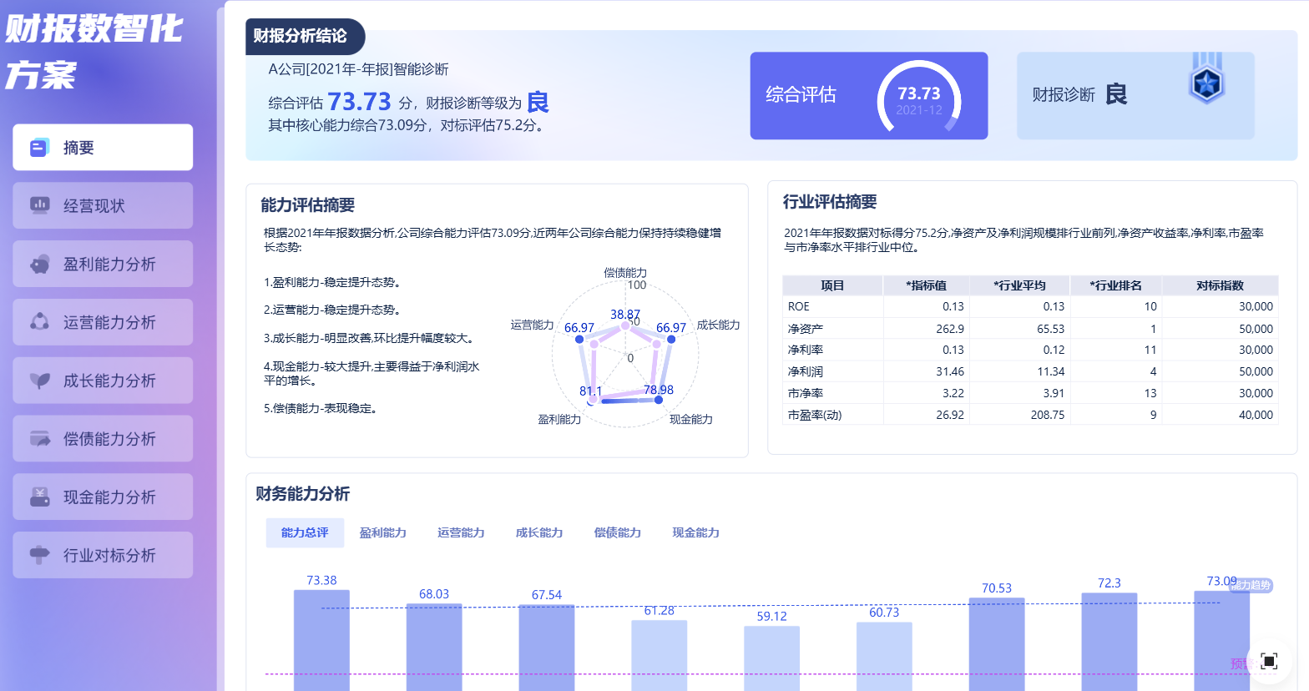1309x691 pixels.
Task: Open the 摘要 menu item
Action: pyautogui.click(x=103, y=148)
